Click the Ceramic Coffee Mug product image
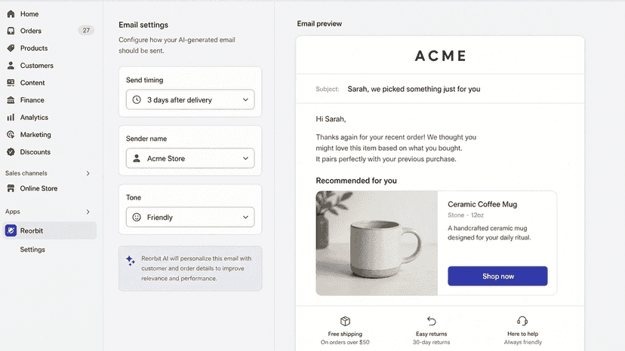 [377, 243]
